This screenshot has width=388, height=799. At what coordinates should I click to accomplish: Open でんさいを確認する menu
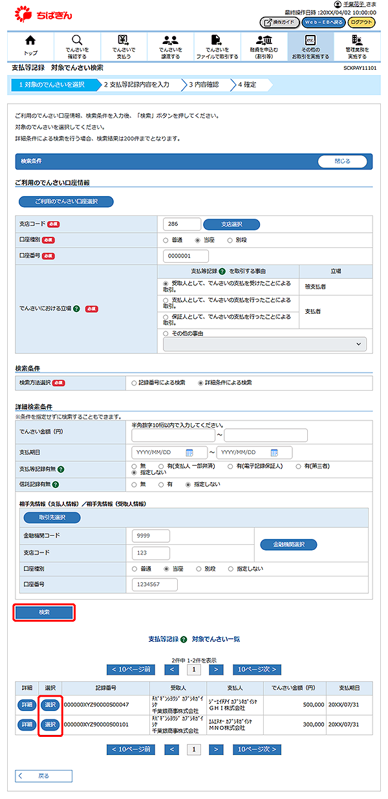[x=77, y=46]
